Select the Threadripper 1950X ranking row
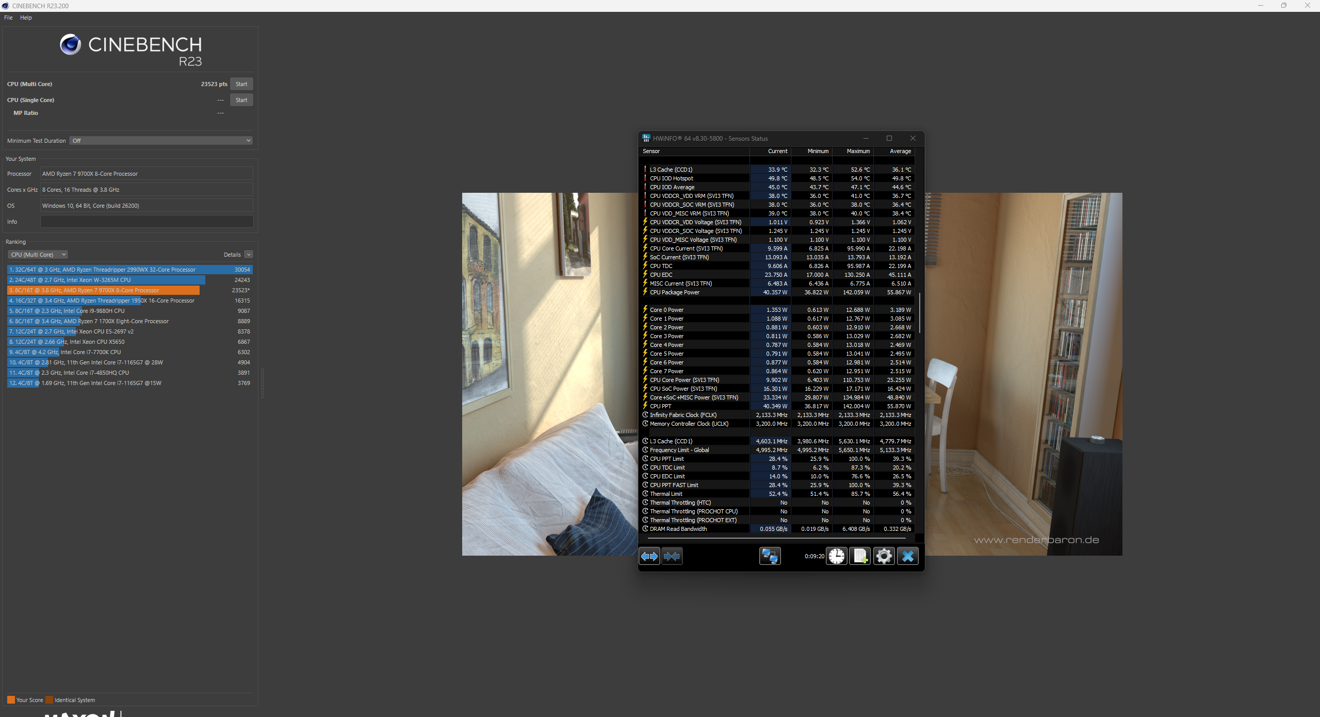 click(x=129, y=301)
